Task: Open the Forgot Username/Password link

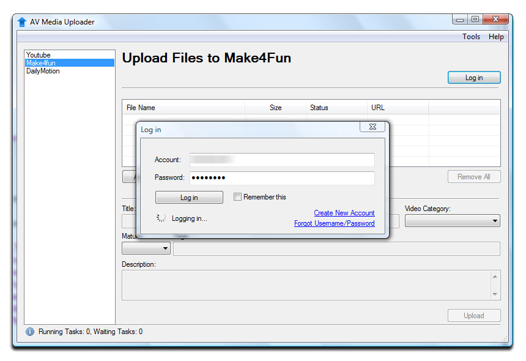Action: (x=335, y=223)
